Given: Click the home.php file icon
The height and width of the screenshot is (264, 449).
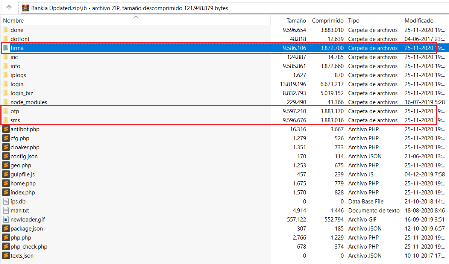Looking at the screenshot, I should point(6,183).
